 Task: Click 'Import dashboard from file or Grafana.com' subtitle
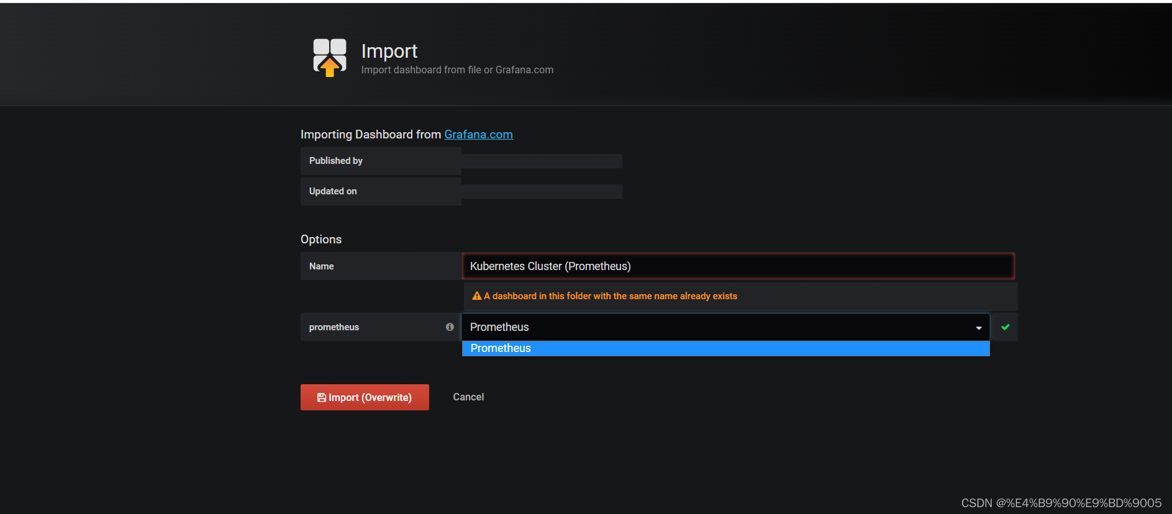[x=457, y=70]
